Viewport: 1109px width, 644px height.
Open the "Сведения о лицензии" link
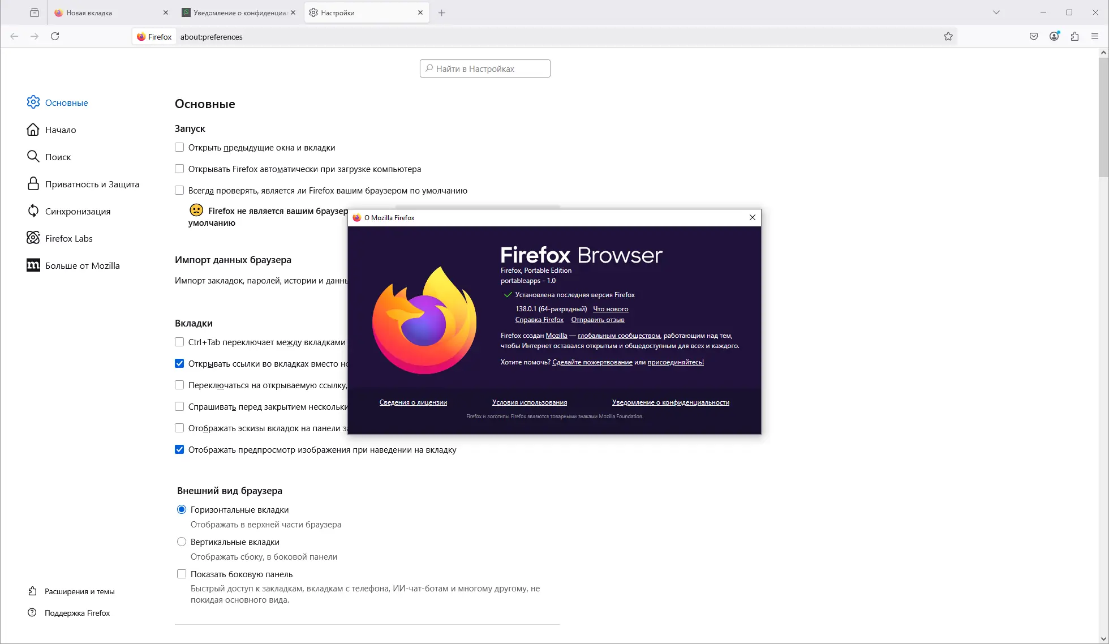[413, 402]
